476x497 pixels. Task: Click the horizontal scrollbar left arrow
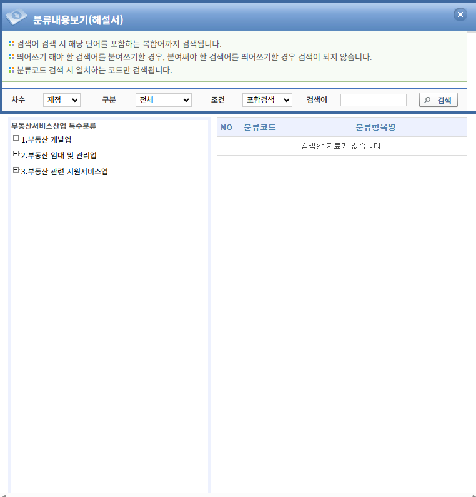coord(3,494)
